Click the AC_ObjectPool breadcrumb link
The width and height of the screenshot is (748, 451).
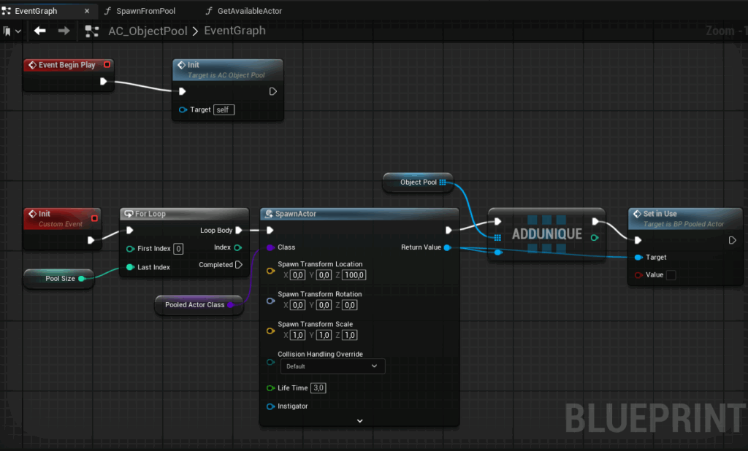tap(148, 31)
